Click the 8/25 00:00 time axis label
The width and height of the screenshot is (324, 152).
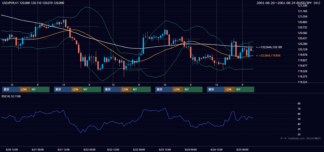point(242,149)
